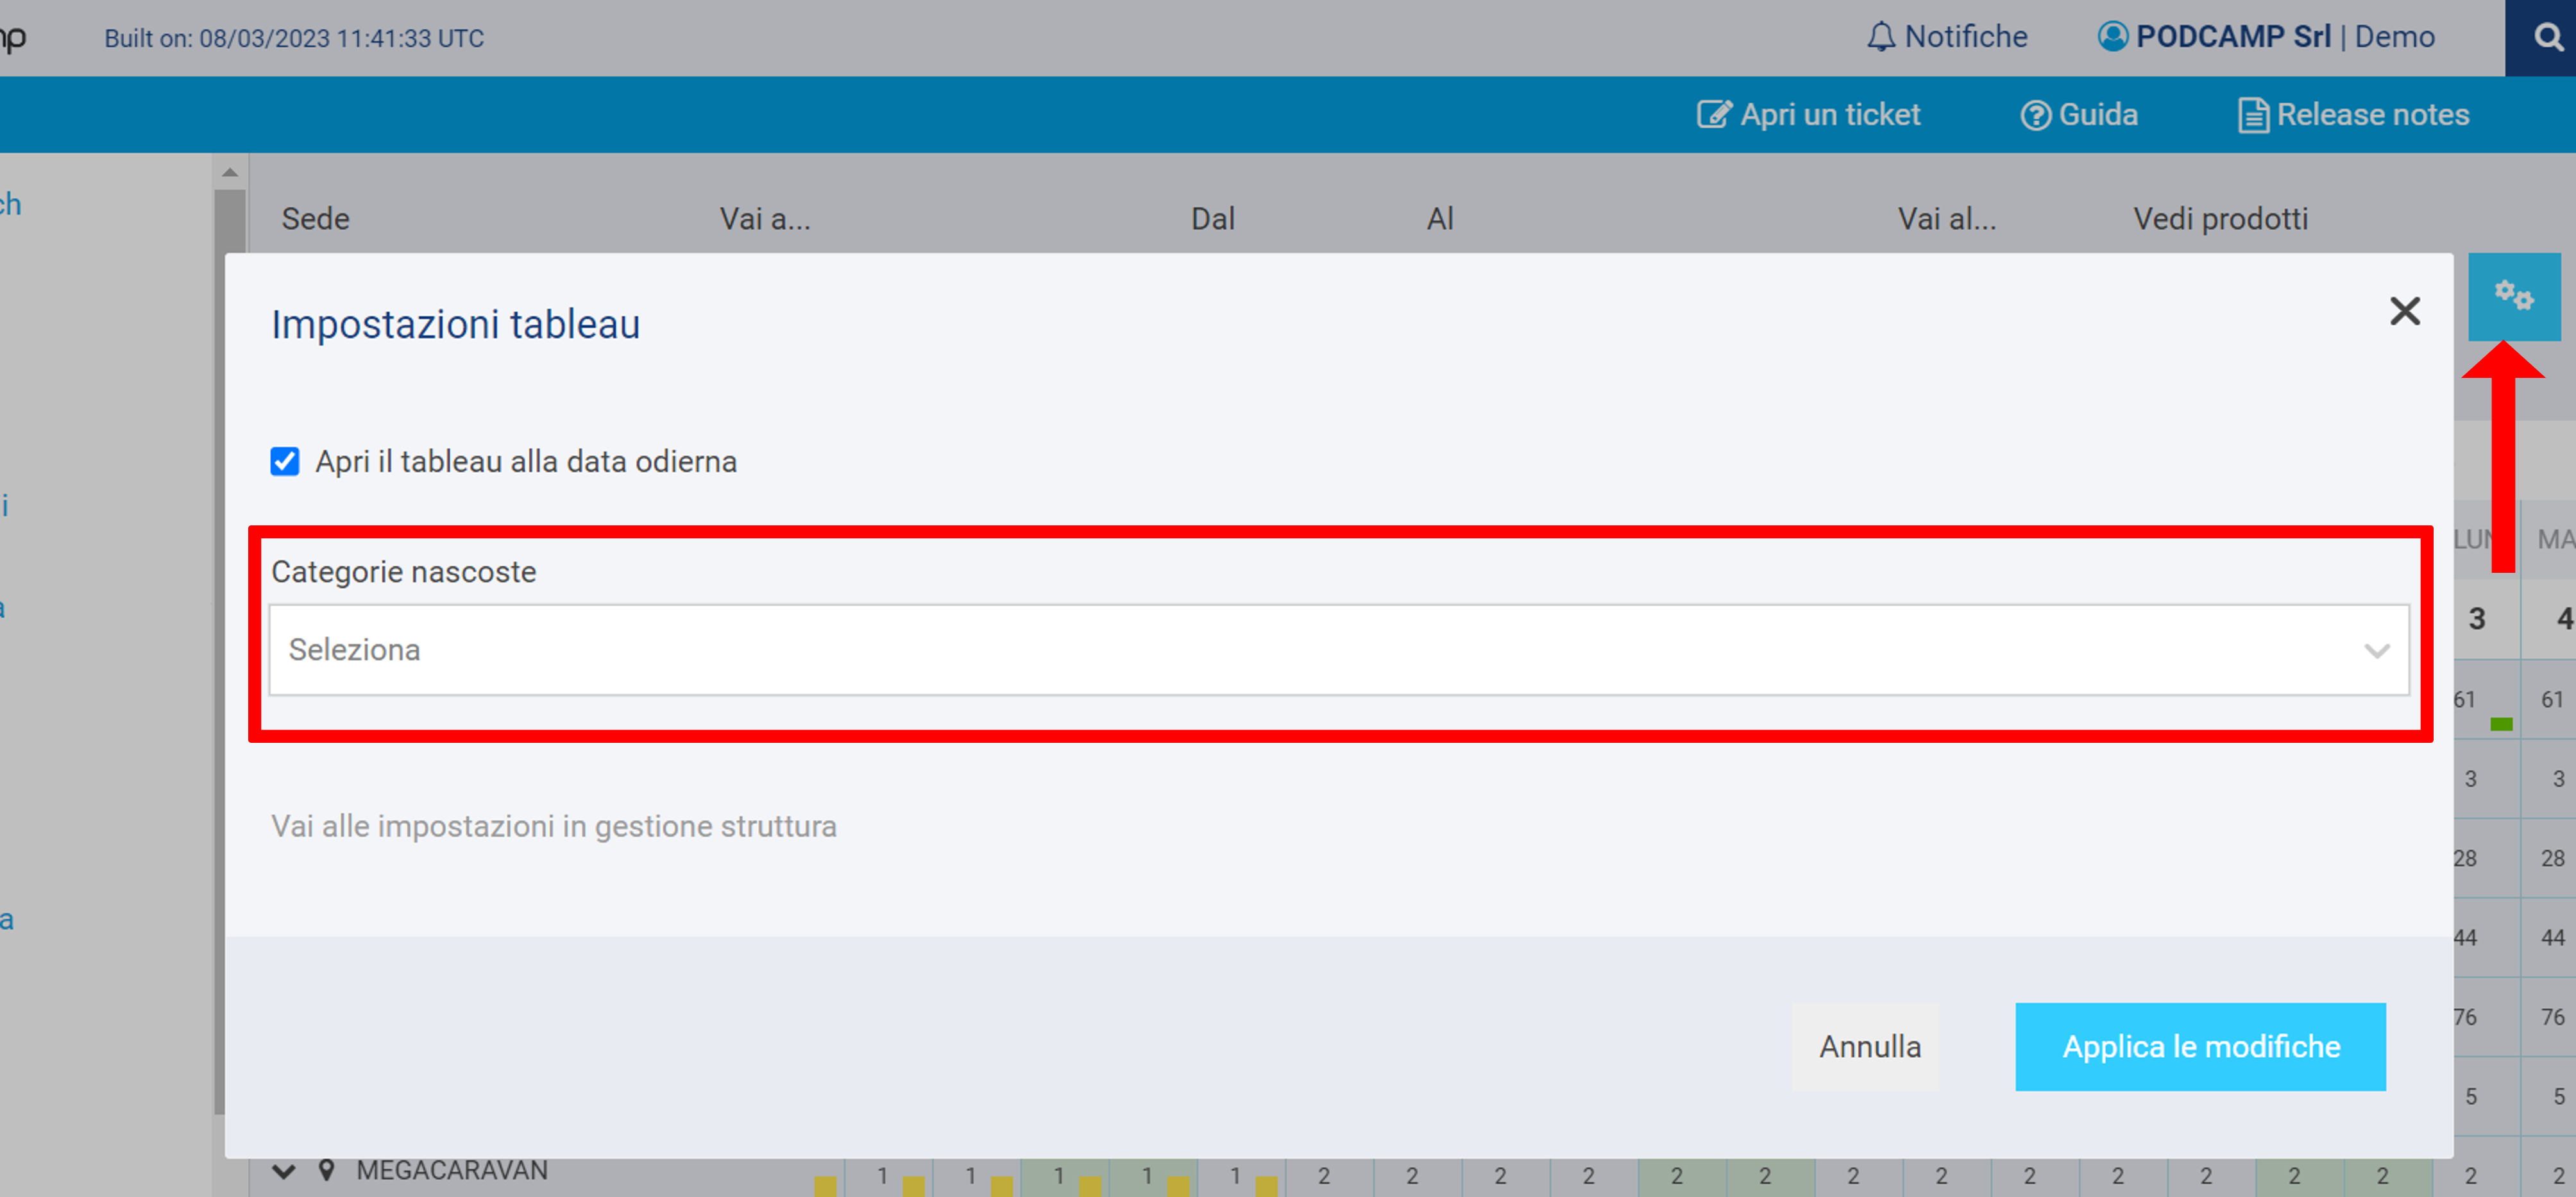Click Applica le modifiche
2576x1197 pixels.
(2200, 1046)
